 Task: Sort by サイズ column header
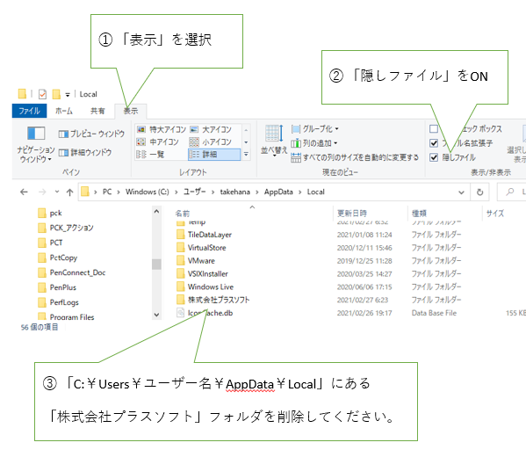tap(494, 214)
